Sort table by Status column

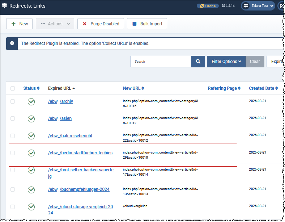(x=31, y=88)
